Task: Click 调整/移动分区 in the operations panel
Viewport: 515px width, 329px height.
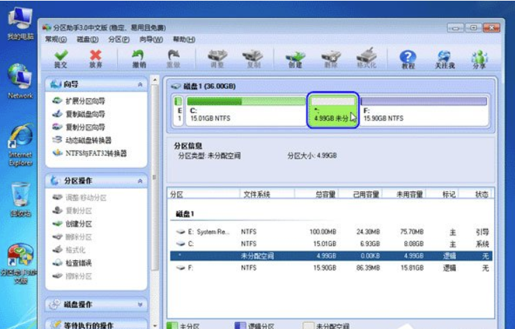Action: point(79,197)
